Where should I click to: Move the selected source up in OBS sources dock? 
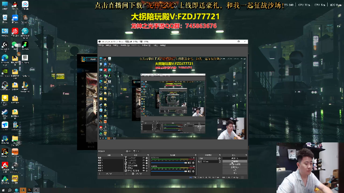click(137, 174)
